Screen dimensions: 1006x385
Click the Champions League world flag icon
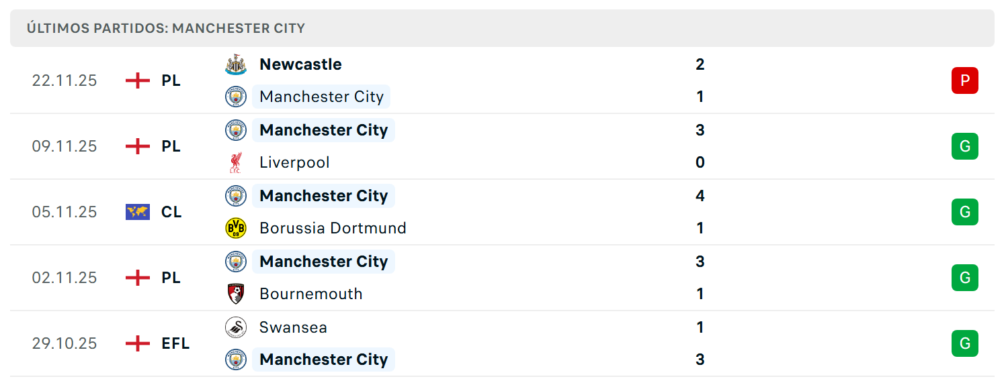click(138, 212)
